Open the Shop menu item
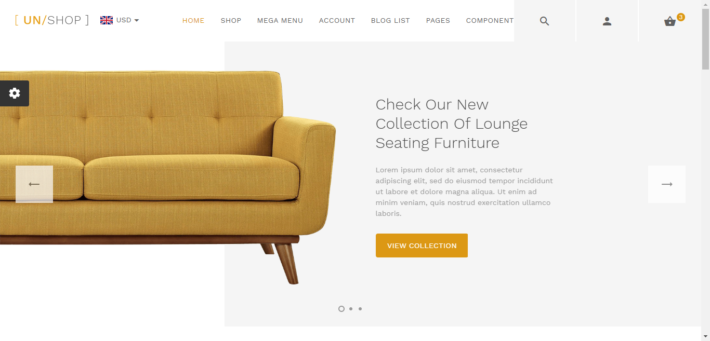The image size is (710, 341). point(231,21)
